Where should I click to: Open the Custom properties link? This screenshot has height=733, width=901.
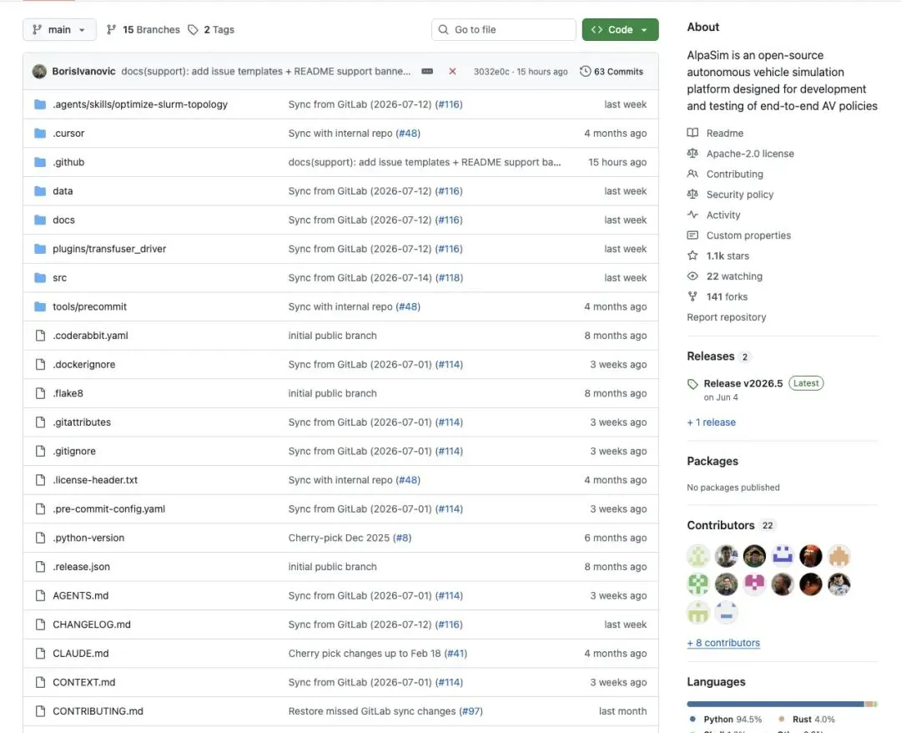point(748,235)
